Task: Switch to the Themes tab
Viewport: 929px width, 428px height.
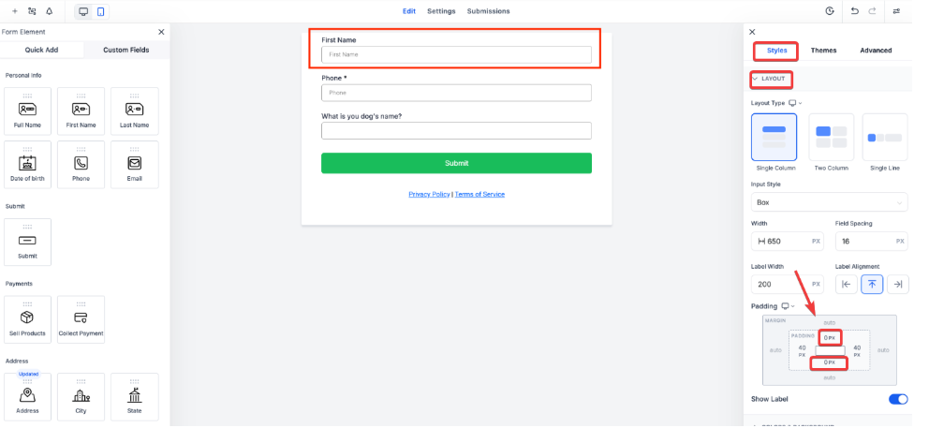Action: click(x=823, y=51)
